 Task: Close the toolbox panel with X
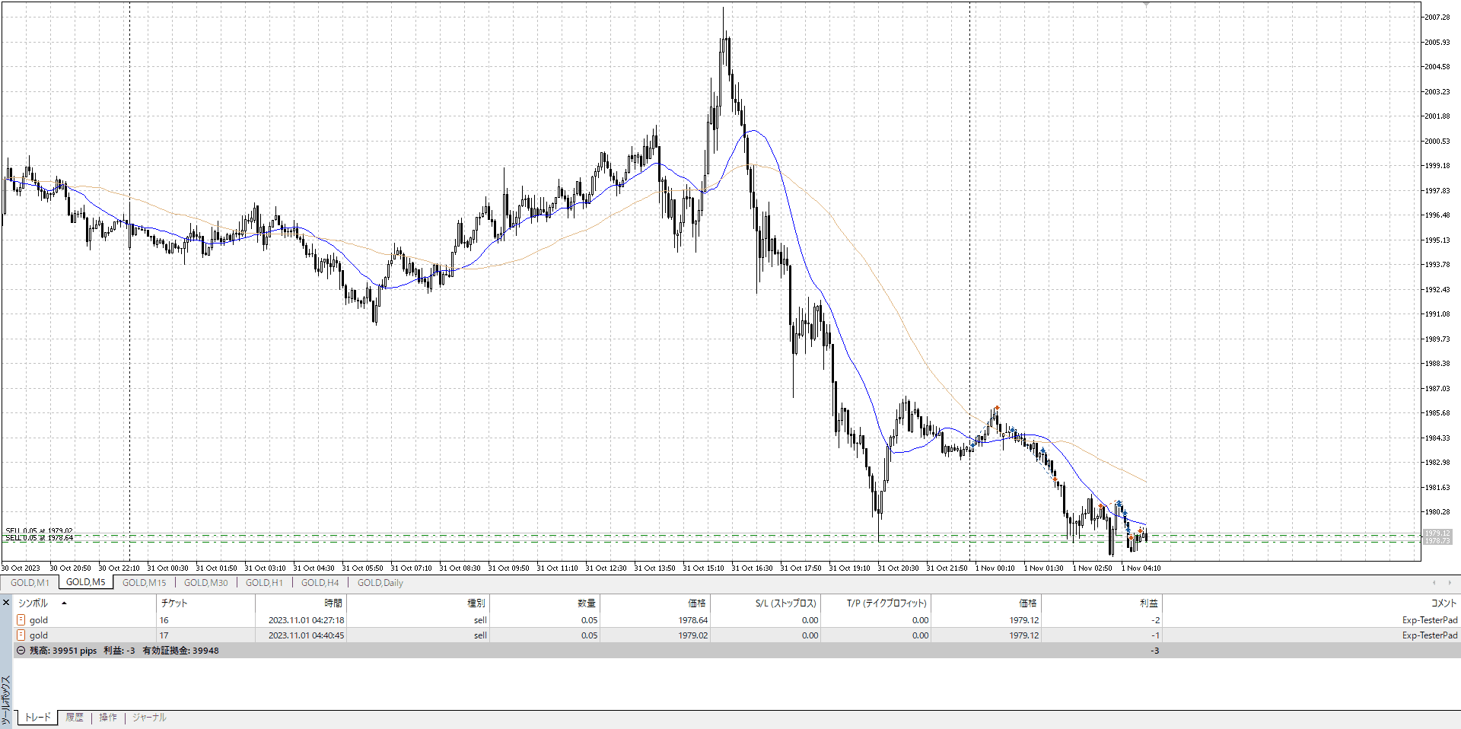pyautogui.click(x=6, y=603)
